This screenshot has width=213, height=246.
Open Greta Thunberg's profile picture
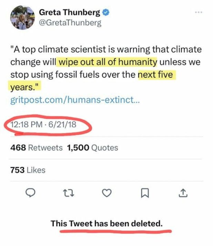coord(21,18)
